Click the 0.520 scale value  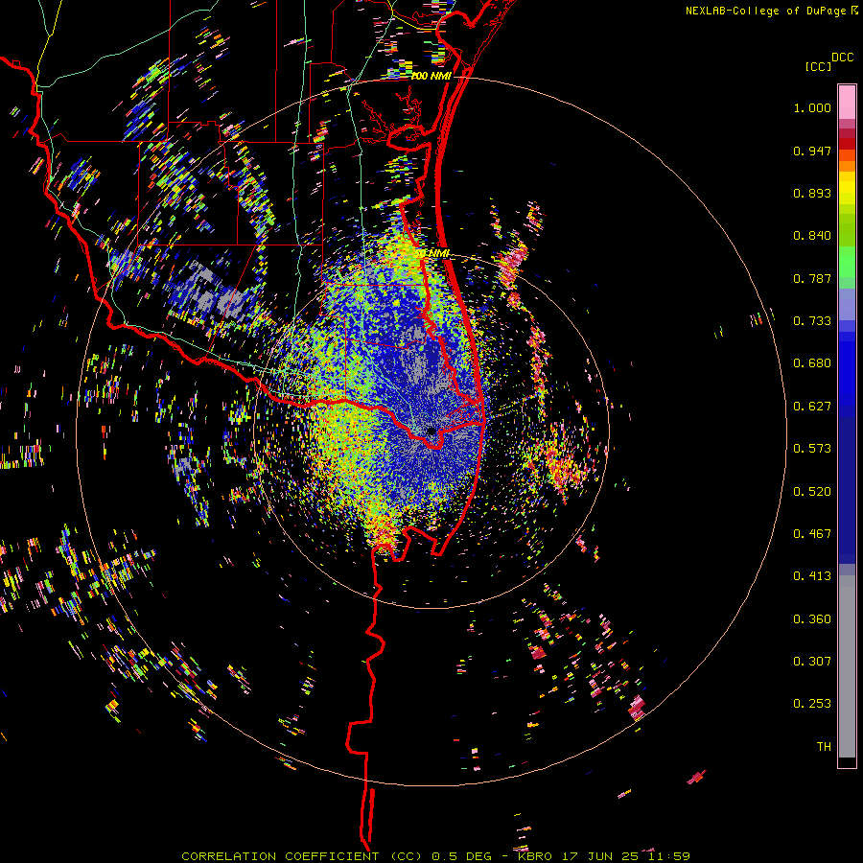812,492
